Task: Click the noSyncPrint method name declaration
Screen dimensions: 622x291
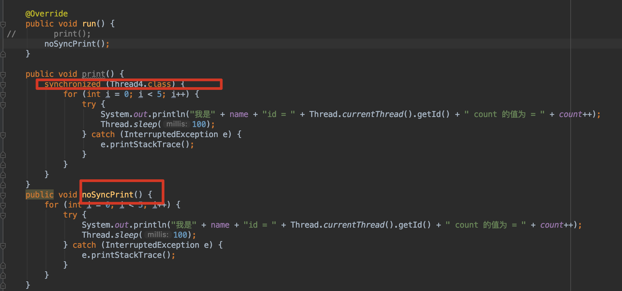Action: tap(107, 195)
